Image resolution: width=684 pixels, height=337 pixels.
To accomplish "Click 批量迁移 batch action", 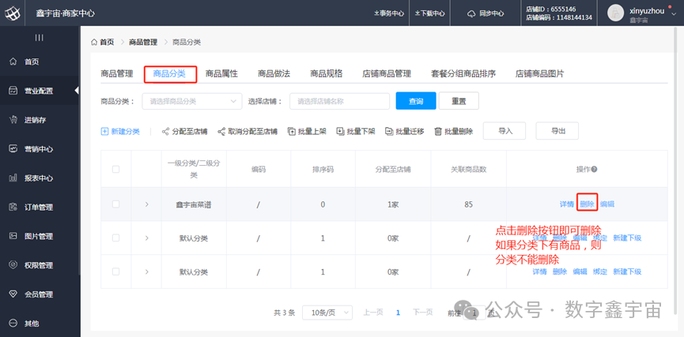I will coord(405,132).
